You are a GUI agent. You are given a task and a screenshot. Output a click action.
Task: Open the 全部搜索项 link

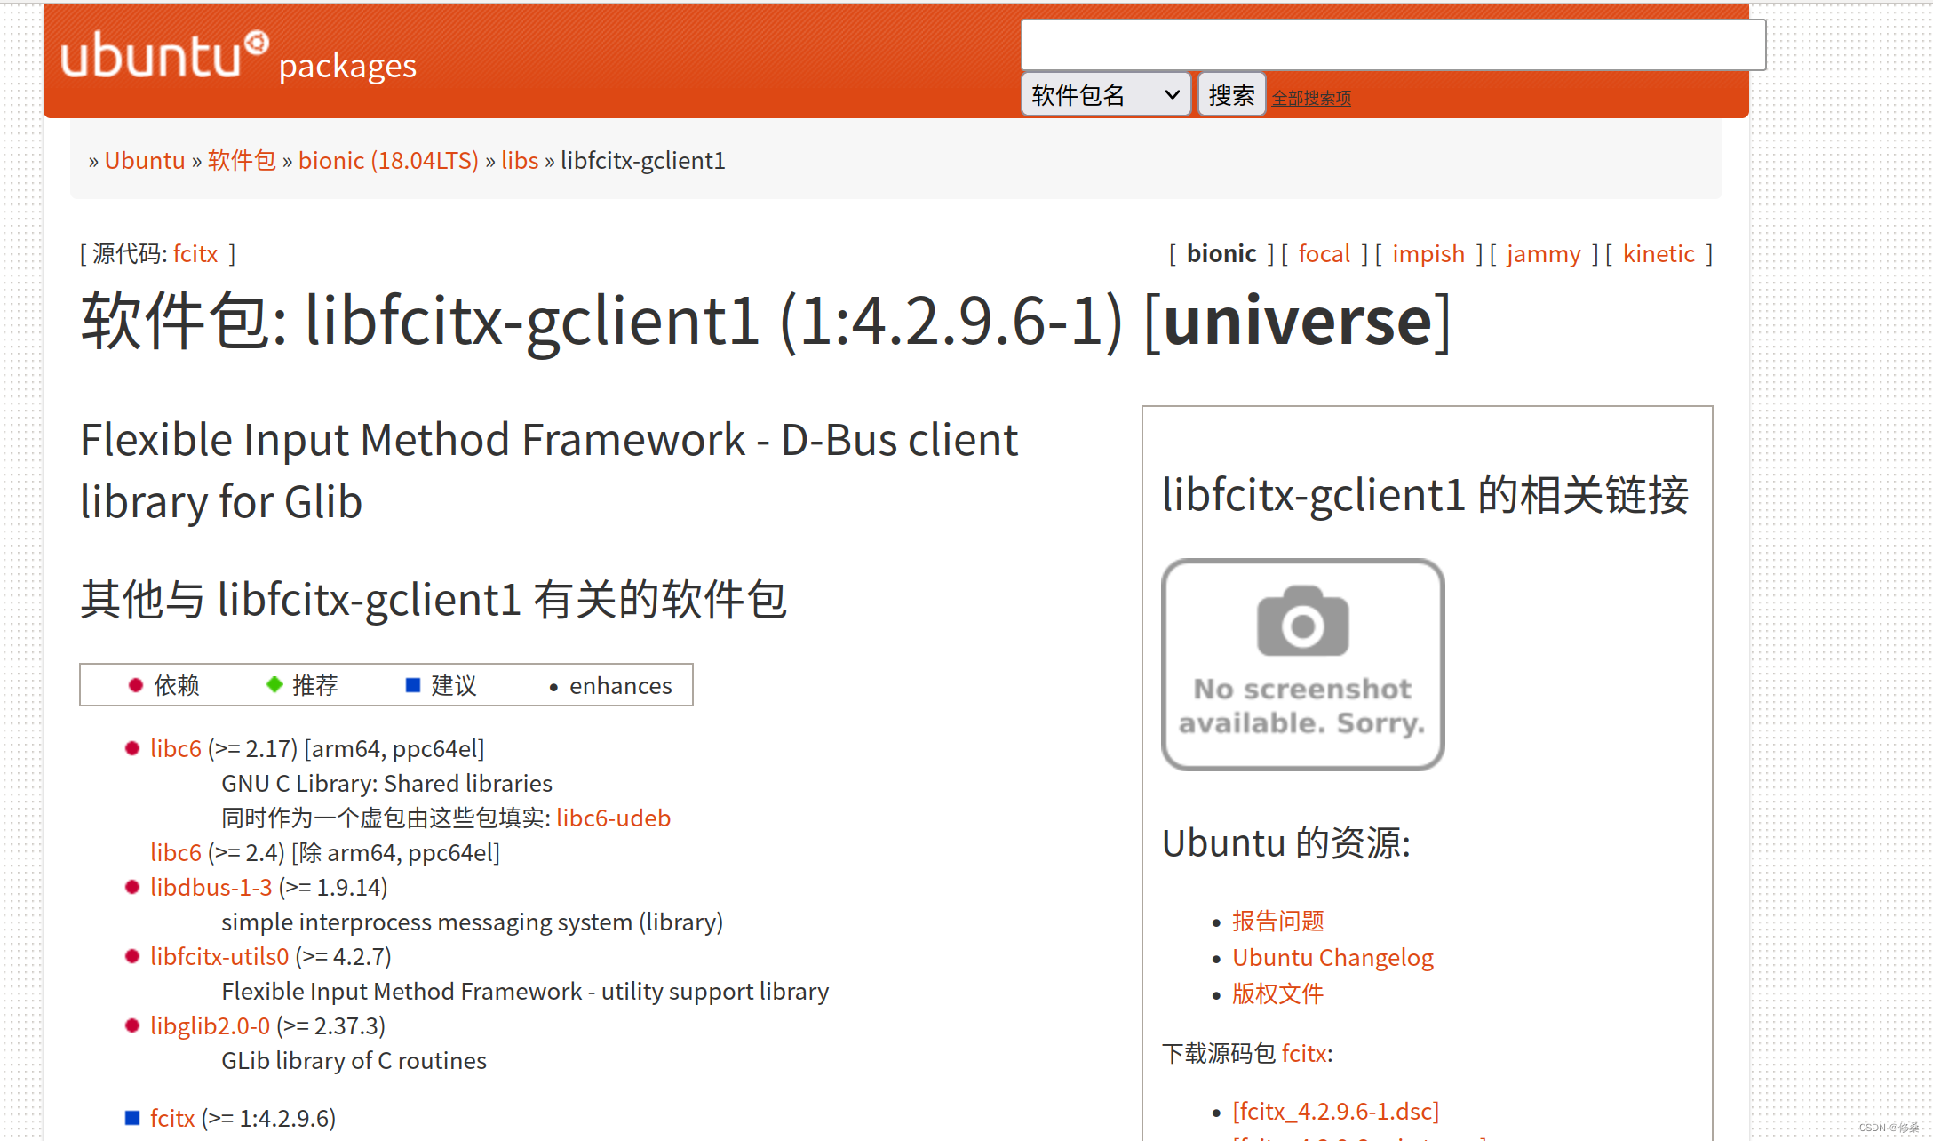(x=1310, y=98)
